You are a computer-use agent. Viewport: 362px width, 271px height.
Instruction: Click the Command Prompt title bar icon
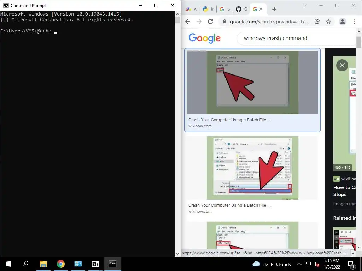tap(6, 6)
